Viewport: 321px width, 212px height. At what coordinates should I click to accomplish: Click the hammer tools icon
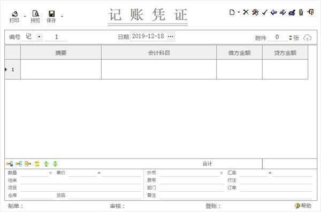click(255, 12)
